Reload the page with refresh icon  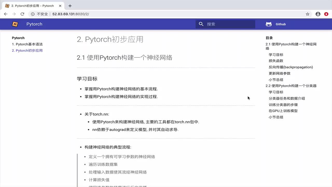coord(22,14)
